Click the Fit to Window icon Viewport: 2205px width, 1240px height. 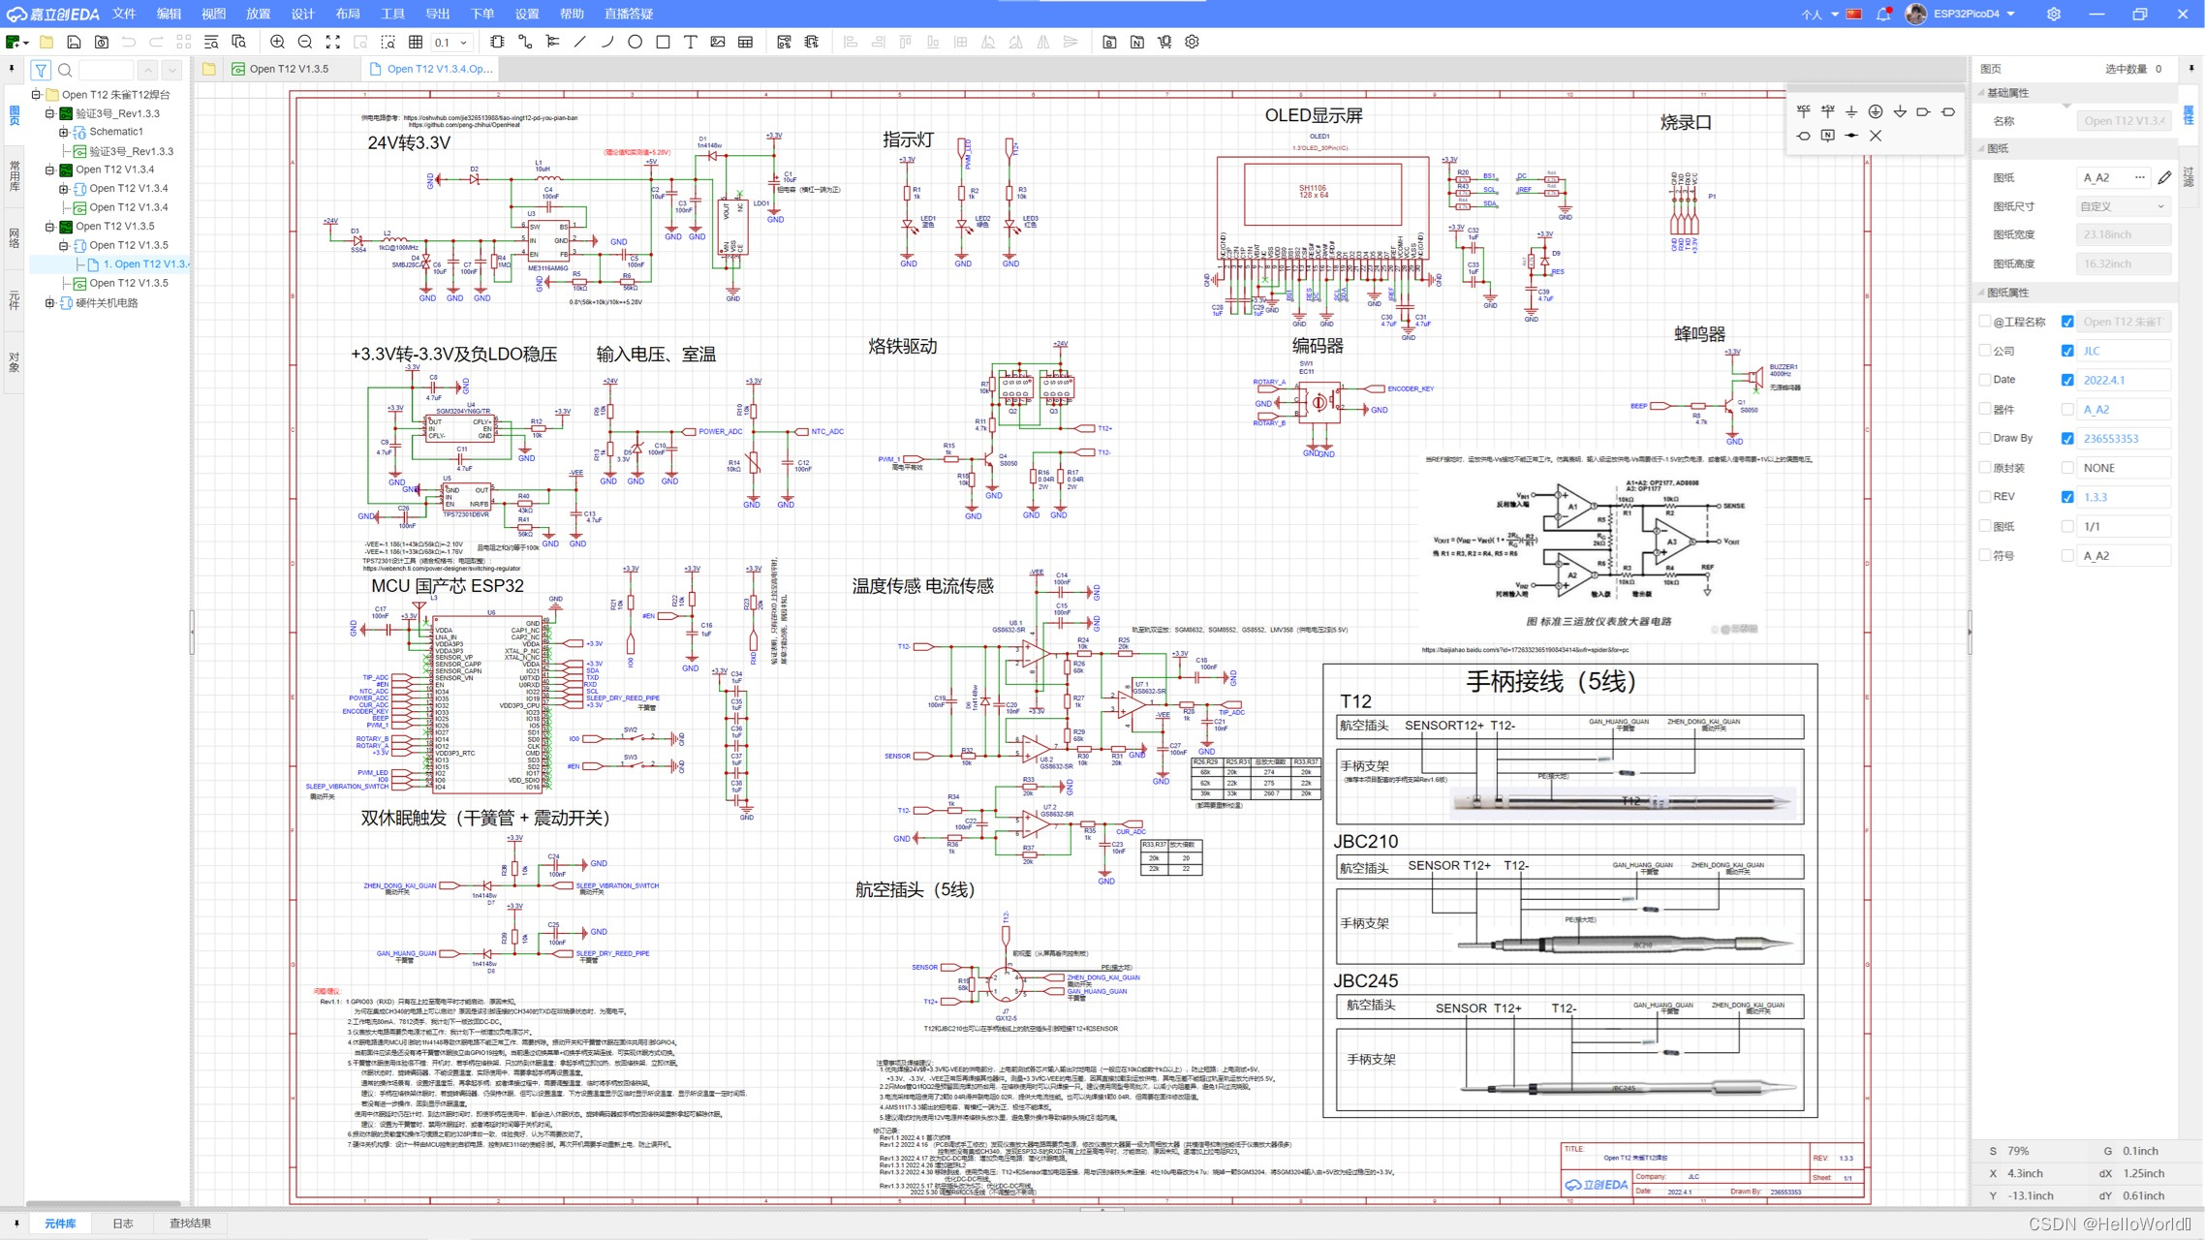point(333,42)
